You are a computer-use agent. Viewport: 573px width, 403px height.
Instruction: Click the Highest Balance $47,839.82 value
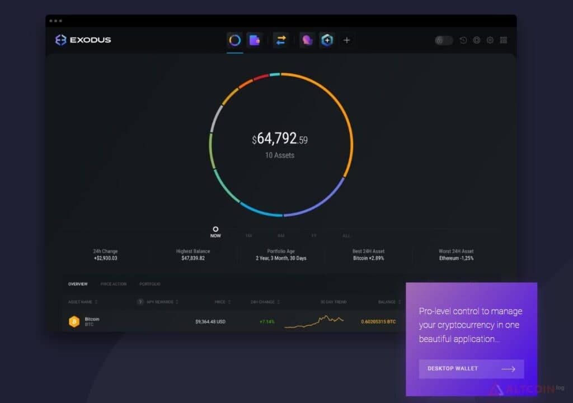[193, 258]
